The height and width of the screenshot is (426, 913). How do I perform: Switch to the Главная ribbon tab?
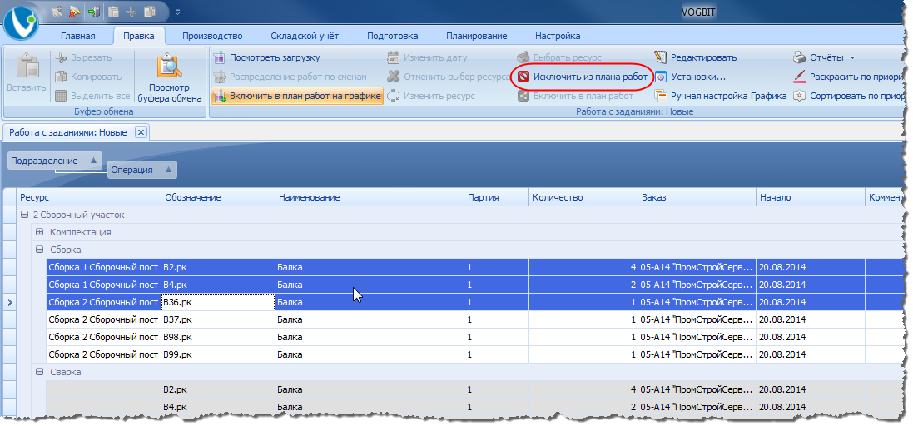click(78, 36)
